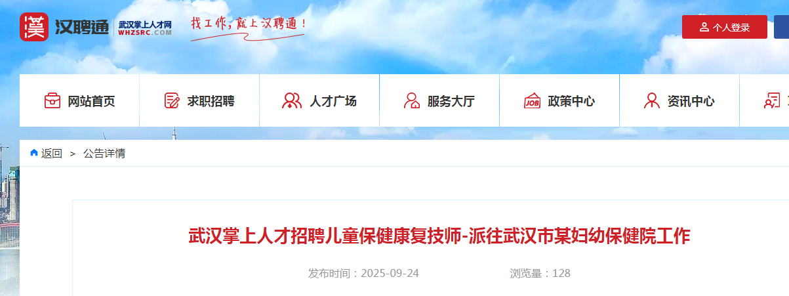Click the blue button next to 个人登录
This screenshot has height=296, width=789.
click(781, 27)
